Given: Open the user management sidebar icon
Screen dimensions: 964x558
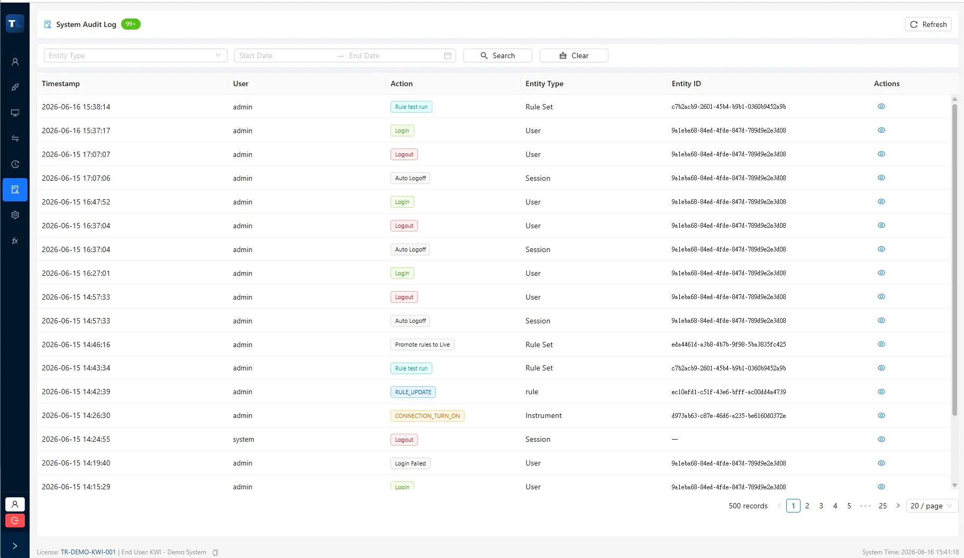Looking at the screenshot, I should pos(15,62).
